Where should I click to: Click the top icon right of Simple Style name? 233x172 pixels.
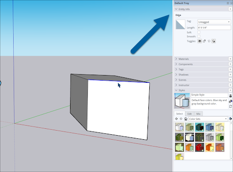pos(230,96)
